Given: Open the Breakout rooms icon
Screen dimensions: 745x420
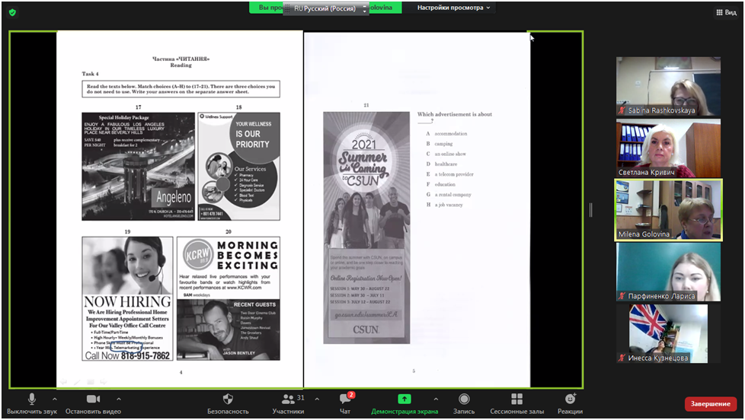Looking at the screenshot, I should [517, 399].
